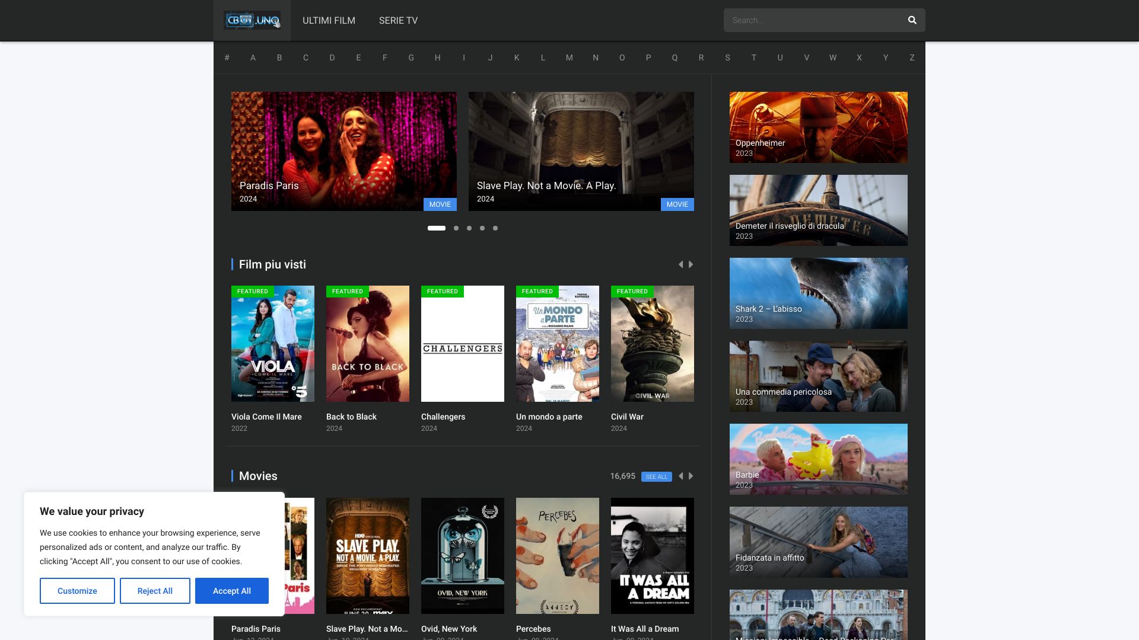1139x640 pixels.
Task: Click MOVIE tag on Paradis Paris banner
Action: (x=440, y=204)
